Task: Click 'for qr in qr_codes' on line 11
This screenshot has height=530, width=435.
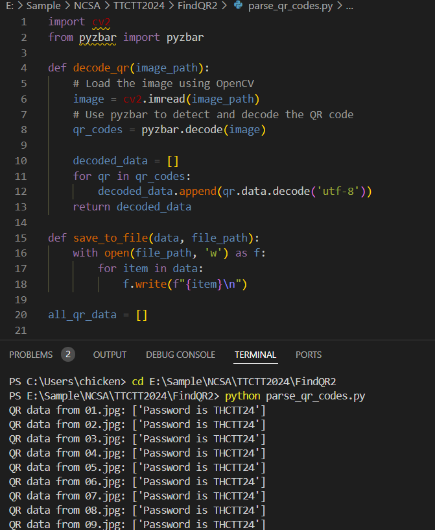Action: [132, 176]
